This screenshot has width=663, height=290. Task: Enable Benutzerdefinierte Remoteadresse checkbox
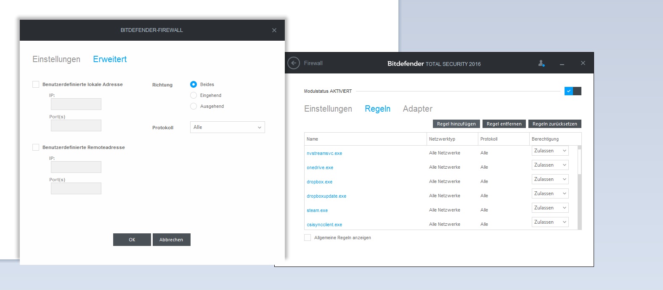coord(36,147)
